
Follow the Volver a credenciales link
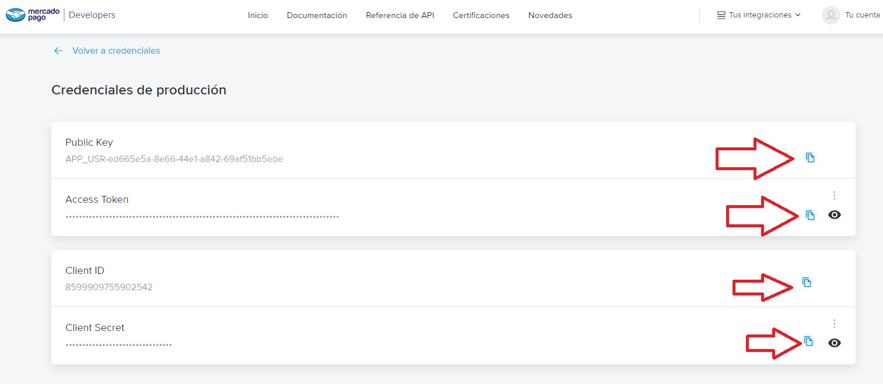pyautogui.click(x=116, y=51)
